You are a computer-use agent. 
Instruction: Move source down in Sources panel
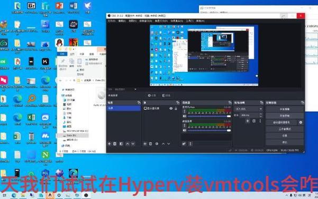click(169, 144)
